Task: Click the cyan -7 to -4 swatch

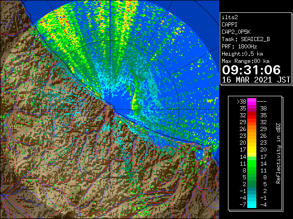Action: pos(252,204)
